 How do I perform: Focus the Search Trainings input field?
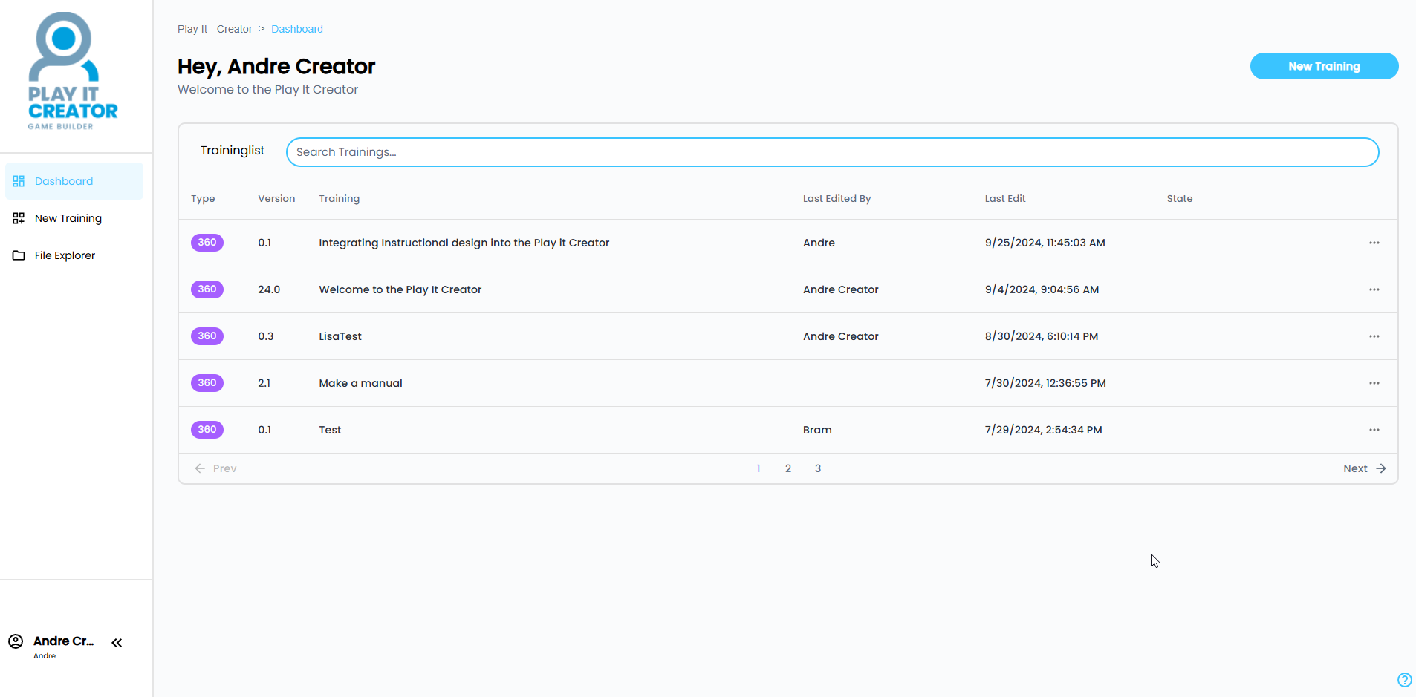pos(832,152)
